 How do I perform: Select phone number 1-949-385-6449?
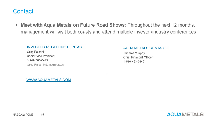(37, 60)
